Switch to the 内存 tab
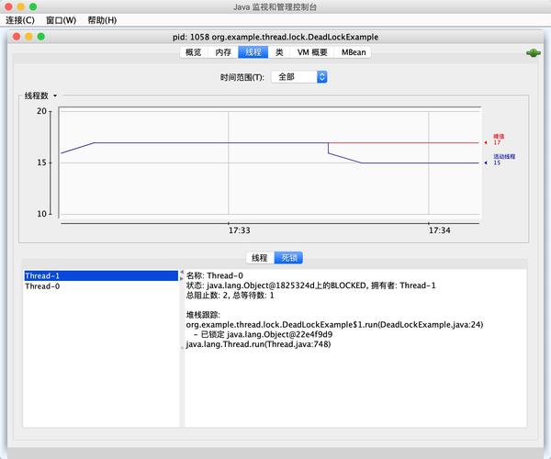Viewport: 551px width, 459px height. pyautogui.click(x=223, y=52)
